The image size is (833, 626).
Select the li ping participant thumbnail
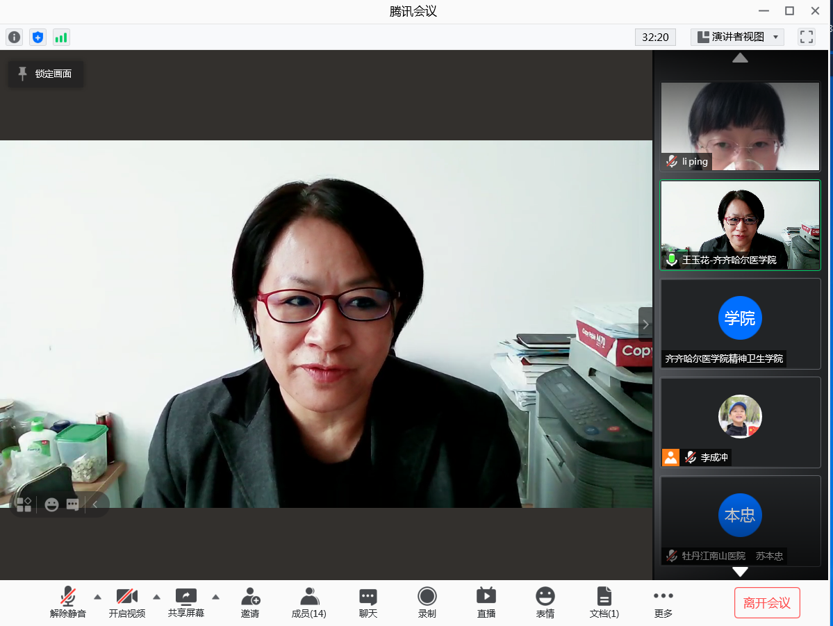740,126
